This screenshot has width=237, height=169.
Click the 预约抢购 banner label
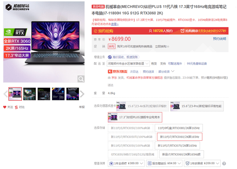point(103,31)
